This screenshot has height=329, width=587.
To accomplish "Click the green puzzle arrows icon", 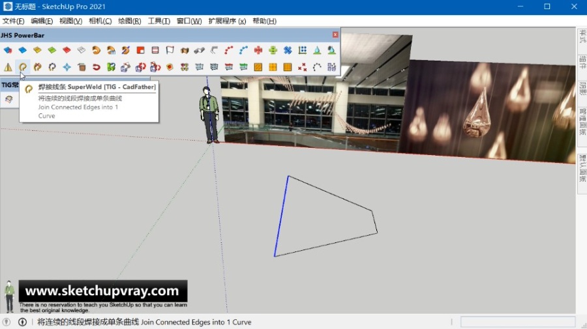I will click(x=111, y=67).
